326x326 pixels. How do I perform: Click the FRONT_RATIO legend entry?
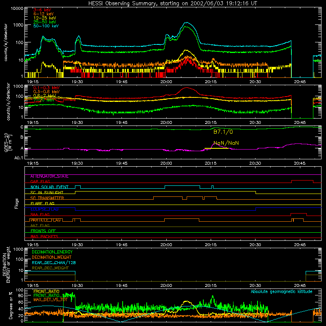tap(46, 292)
